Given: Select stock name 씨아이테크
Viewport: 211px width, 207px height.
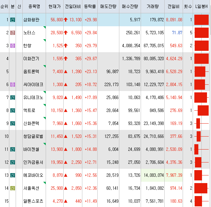Looking at the screenshot, I should point(33,84).
